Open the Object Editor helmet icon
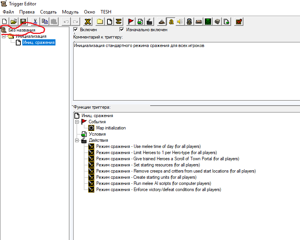The image size is (300, 240). click(x=189, y=22)
